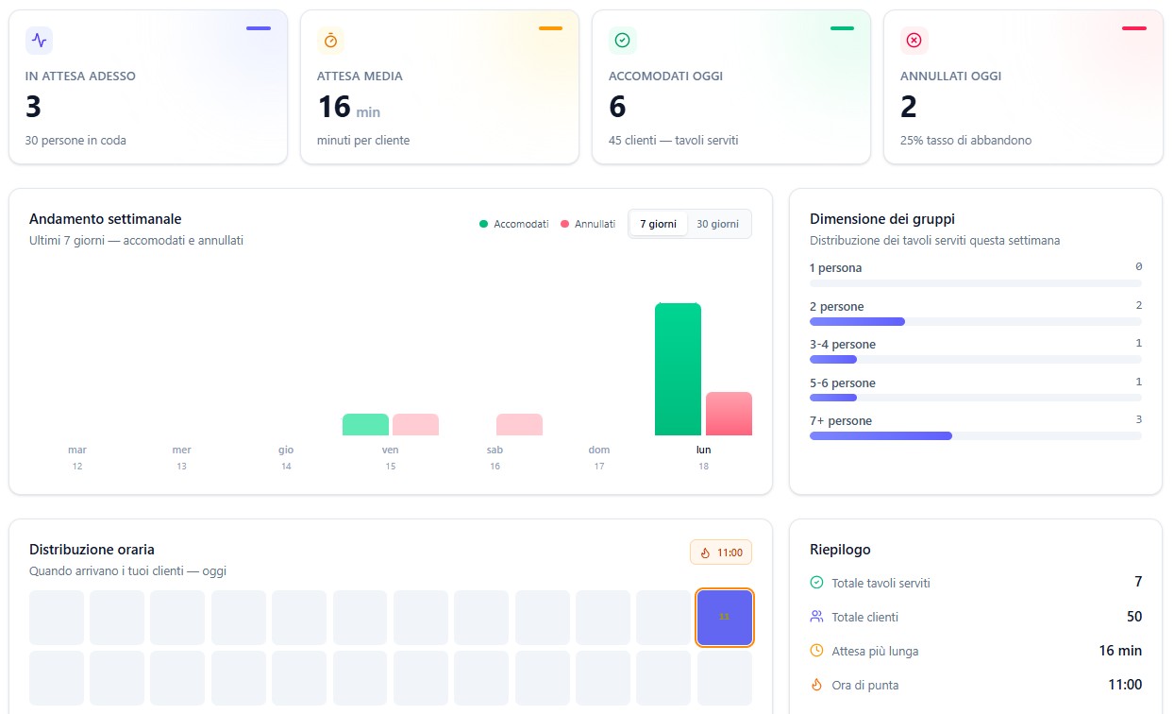Click the green check icon in Accomodati oggi card
1174x714 pixels.
[x=622, y=41]
